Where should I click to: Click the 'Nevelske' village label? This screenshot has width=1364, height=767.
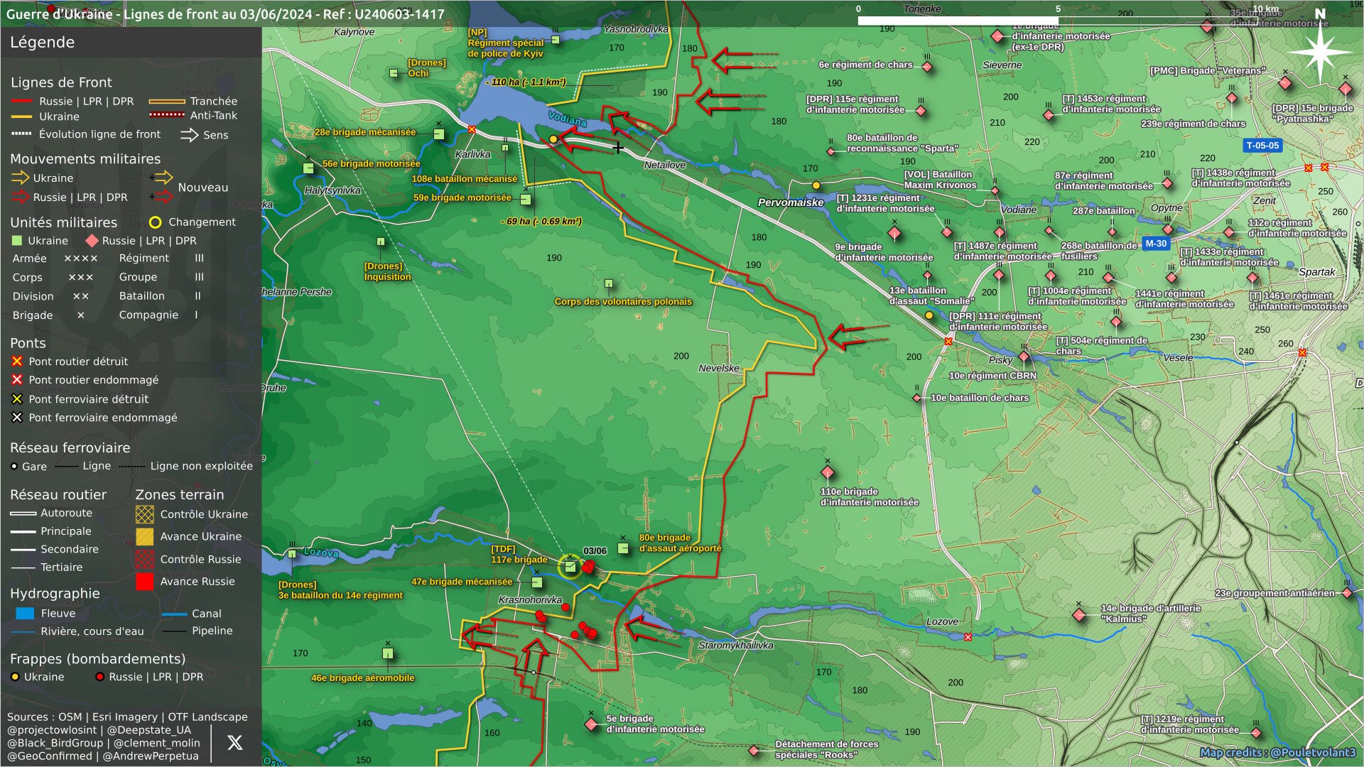(x=719, y=369)
